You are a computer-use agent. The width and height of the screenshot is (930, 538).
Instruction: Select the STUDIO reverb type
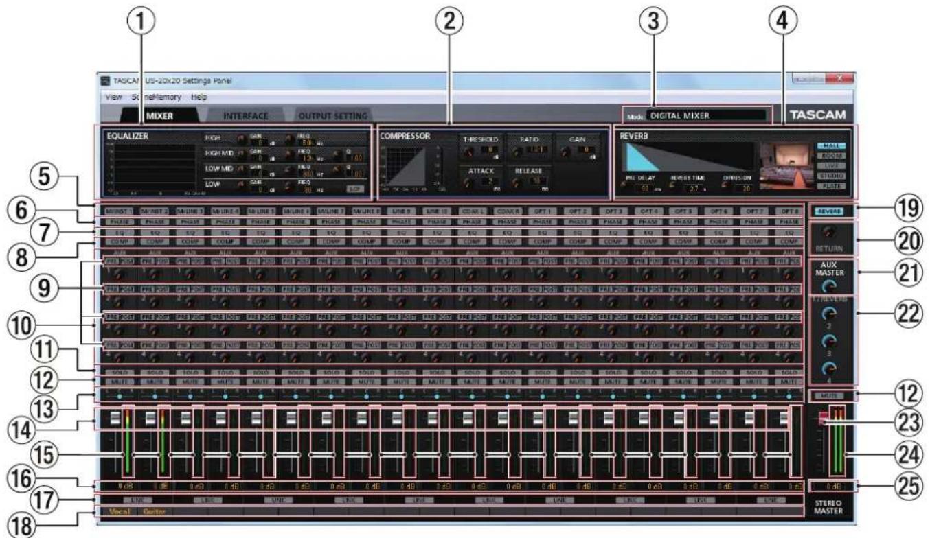pos(831,176)
